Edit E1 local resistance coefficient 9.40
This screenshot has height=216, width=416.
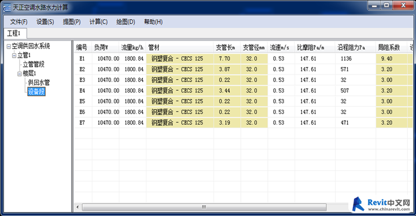[391, 59]
